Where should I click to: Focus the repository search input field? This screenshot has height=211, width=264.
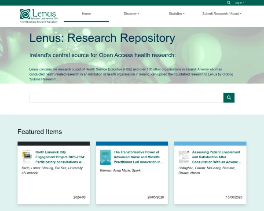click(x=126, y=98)
